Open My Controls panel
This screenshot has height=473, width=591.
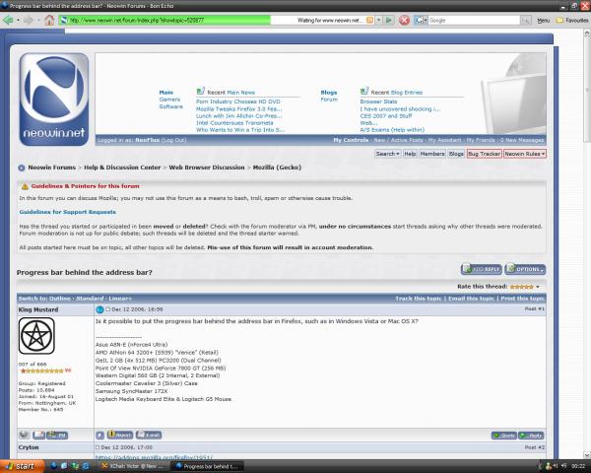click(x=351, y=140)
